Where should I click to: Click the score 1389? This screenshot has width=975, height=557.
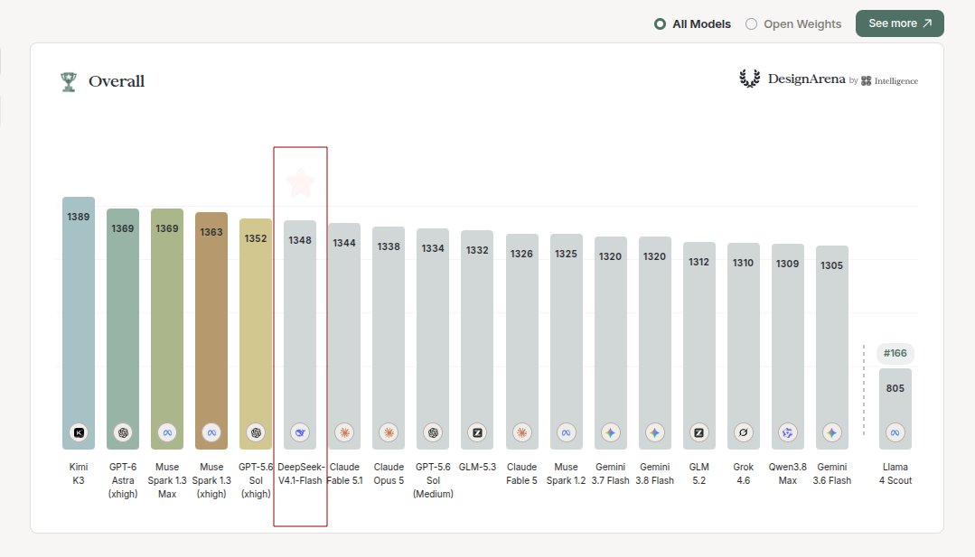pyautogui.click(x=79, y=217)
